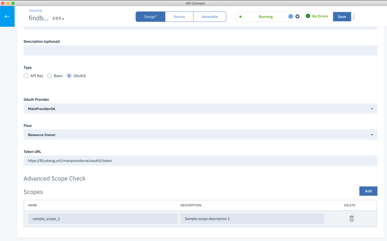Edit the Sample scope description 1 field
Image resolution: width=387 pixels, height=241 pixels.
click(x=252, y=219)
